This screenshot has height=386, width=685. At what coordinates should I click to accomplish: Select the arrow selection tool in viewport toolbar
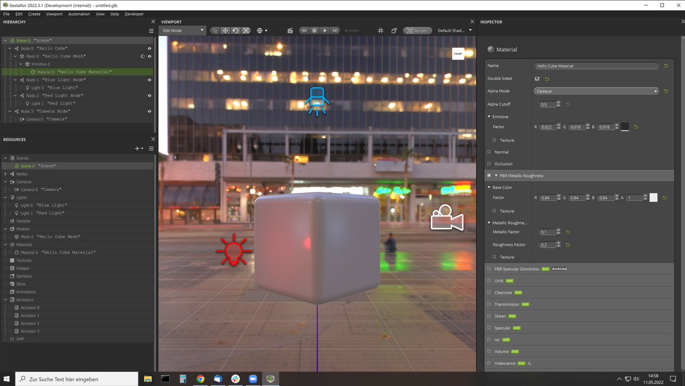click(x=215, y=30)
